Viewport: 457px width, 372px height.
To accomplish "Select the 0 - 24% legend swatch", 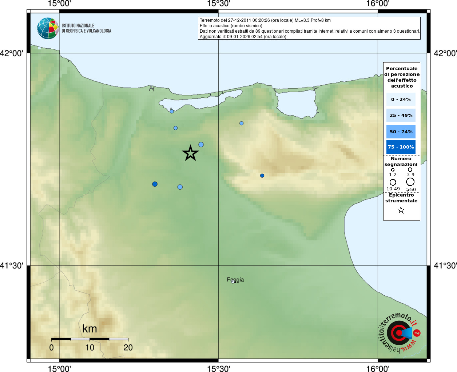I will pos(401,99).
